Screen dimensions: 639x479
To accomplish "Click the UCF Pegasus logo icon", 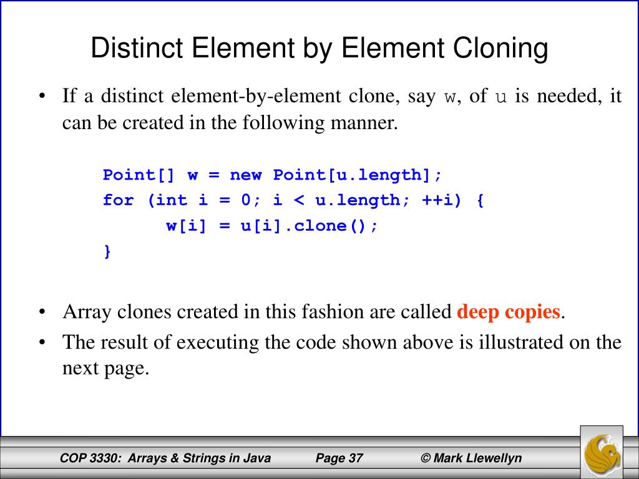I will 602,452.
